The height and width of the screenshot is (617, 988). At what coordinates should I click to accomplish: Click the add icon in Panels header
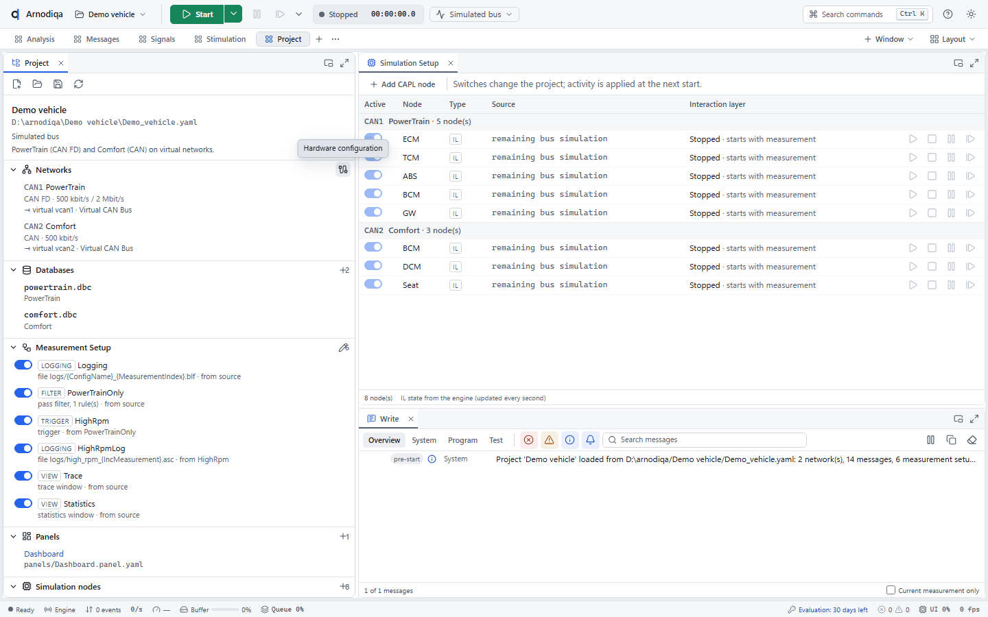pyautogui.click(x=344, y=537)
